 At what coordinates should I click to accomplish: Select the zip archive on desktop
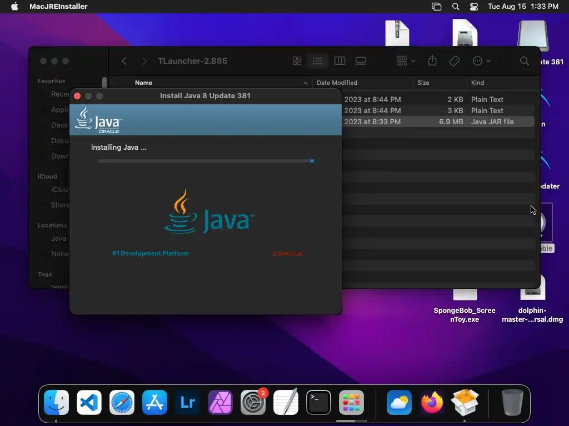(x=397, y=33)
